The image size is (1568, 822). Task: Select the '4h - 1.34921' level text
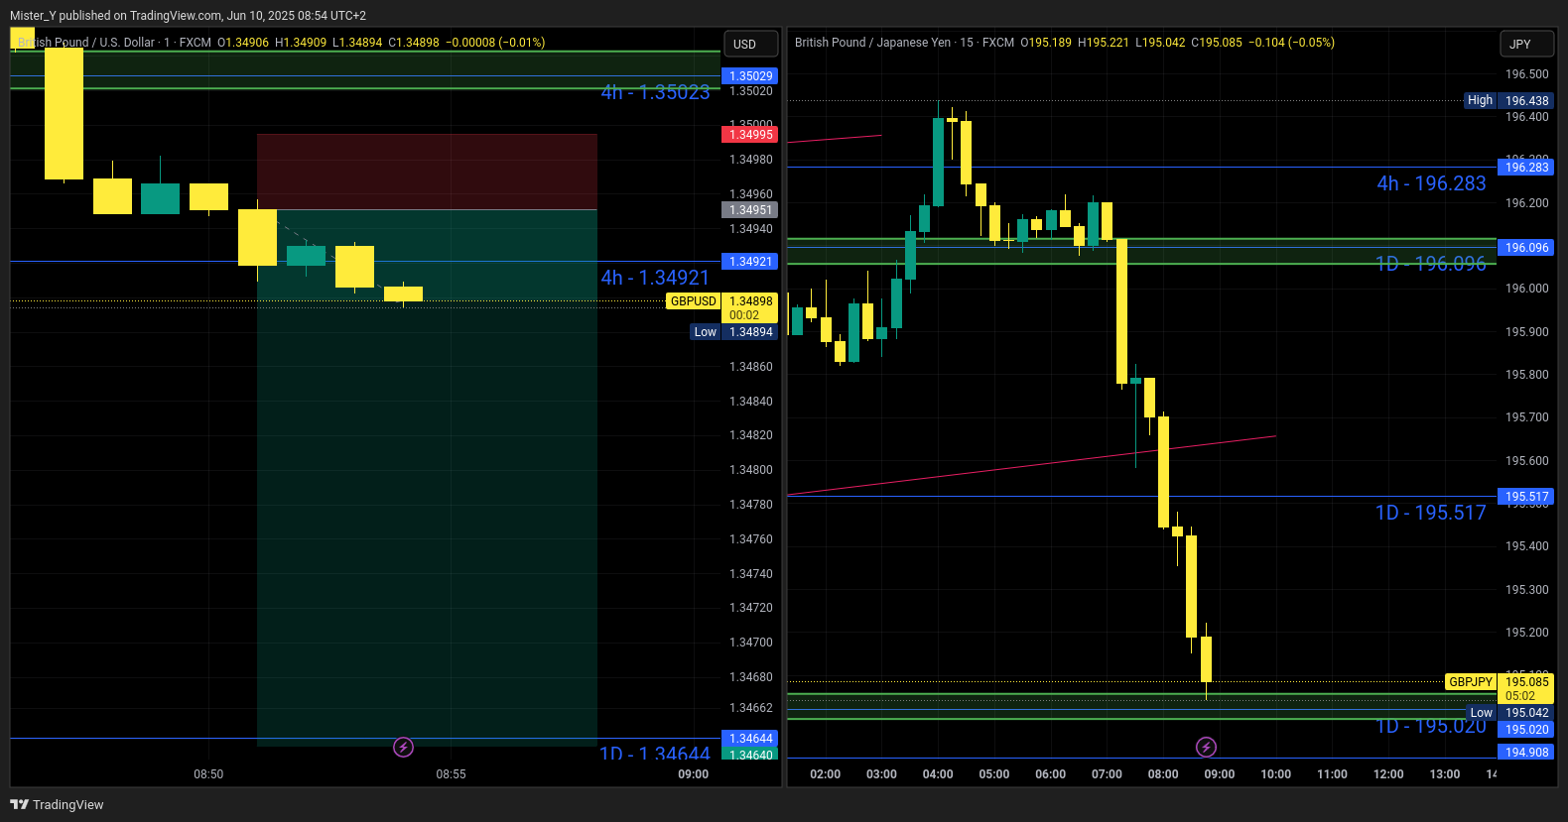pyautogui.click(x=655, y=278)
